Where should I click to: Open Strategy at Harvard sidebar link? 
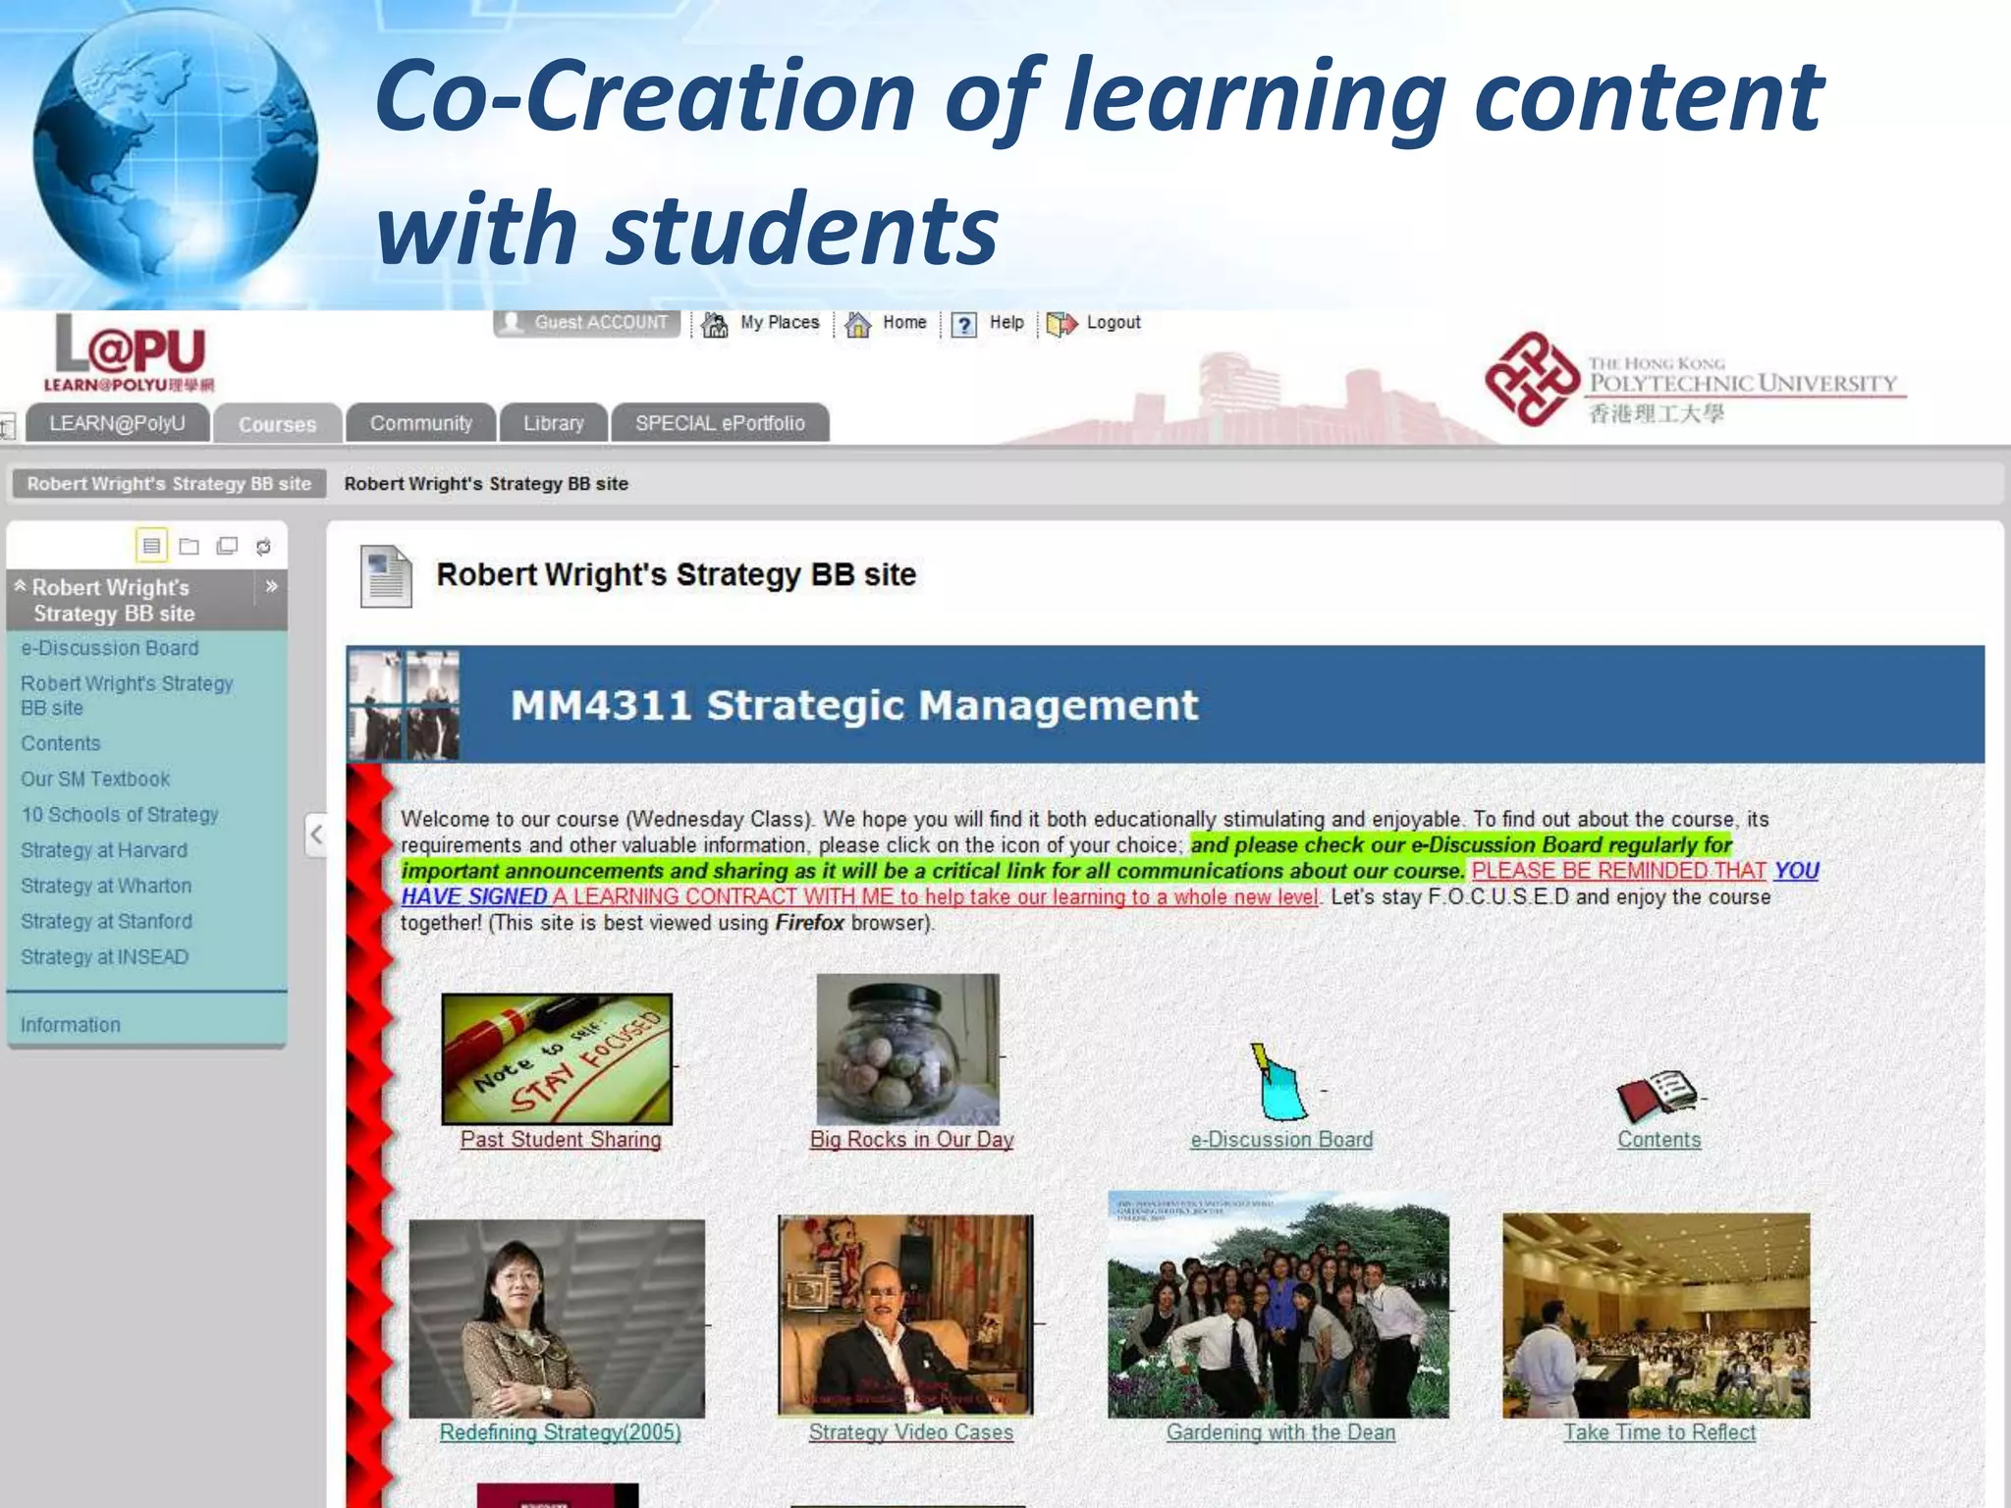104,850
